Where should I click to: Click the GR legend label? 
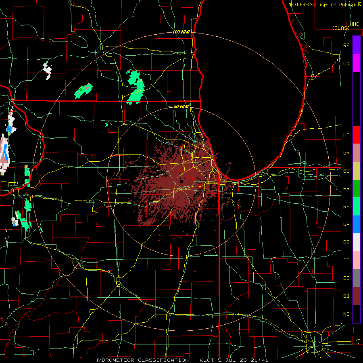pos(346,153)
